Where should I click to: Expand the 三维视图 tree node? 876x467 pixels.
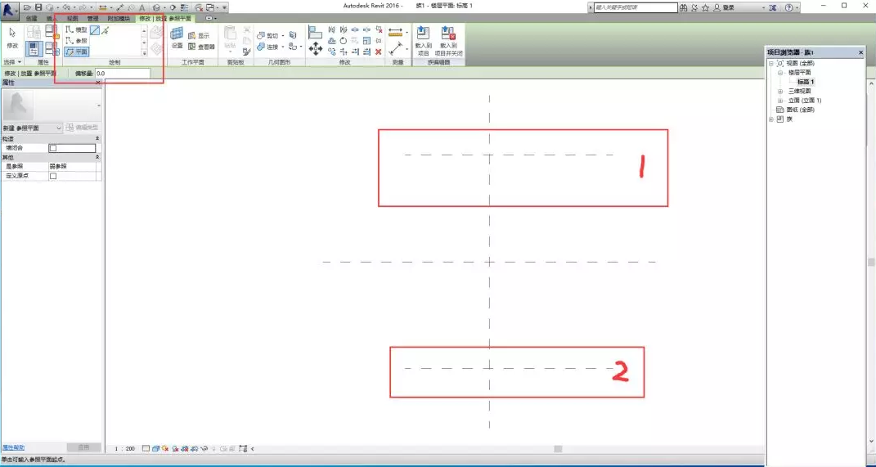click(780, 91)
